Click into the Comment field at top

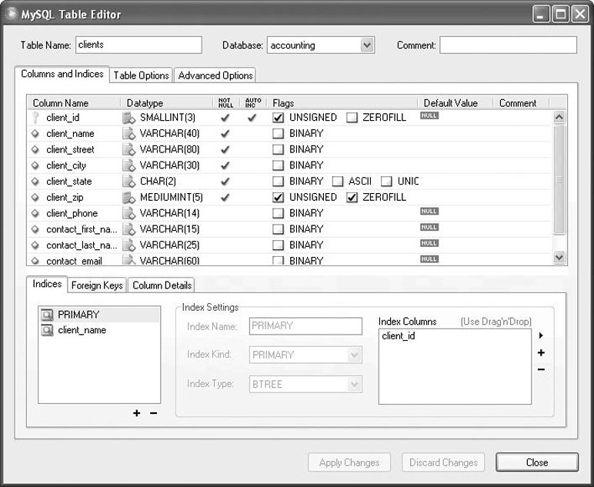[508, 45]
